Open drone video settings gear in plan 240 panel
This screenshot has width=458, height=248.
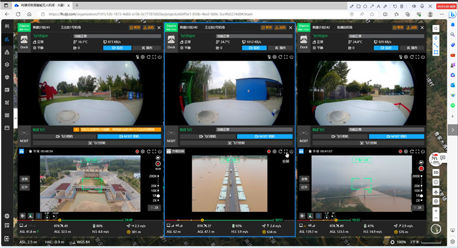pos(275,151)
